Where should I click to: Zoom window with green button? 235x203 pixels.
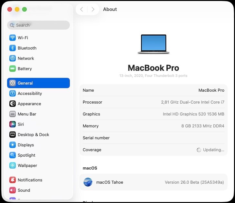pyautogui.click(x=24, y=9)
